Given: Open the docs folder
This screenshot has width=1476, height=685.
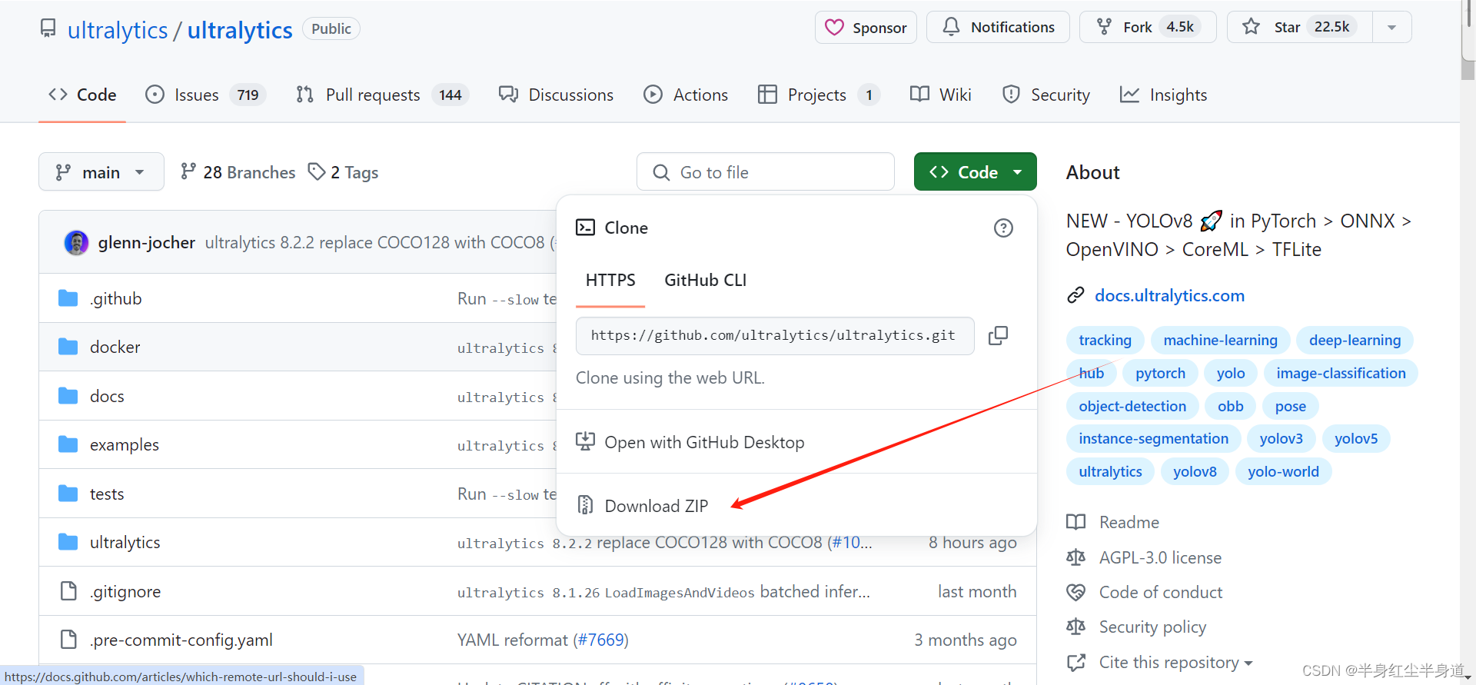Looking at the screenshot, I should coord(107,397).
